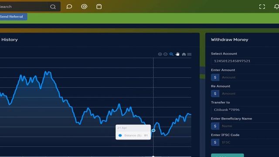Open the clipboard tasks icon
Screen dimensions: 279x157
[x=99, y=7]
